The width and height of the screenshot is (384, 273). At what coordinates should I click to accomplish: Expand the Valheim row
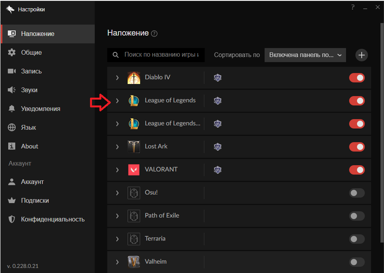click(117, 262)
